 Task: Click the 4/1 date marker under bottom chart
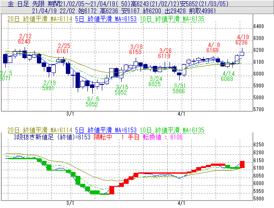pyautogui.click(x=181, y=203)
